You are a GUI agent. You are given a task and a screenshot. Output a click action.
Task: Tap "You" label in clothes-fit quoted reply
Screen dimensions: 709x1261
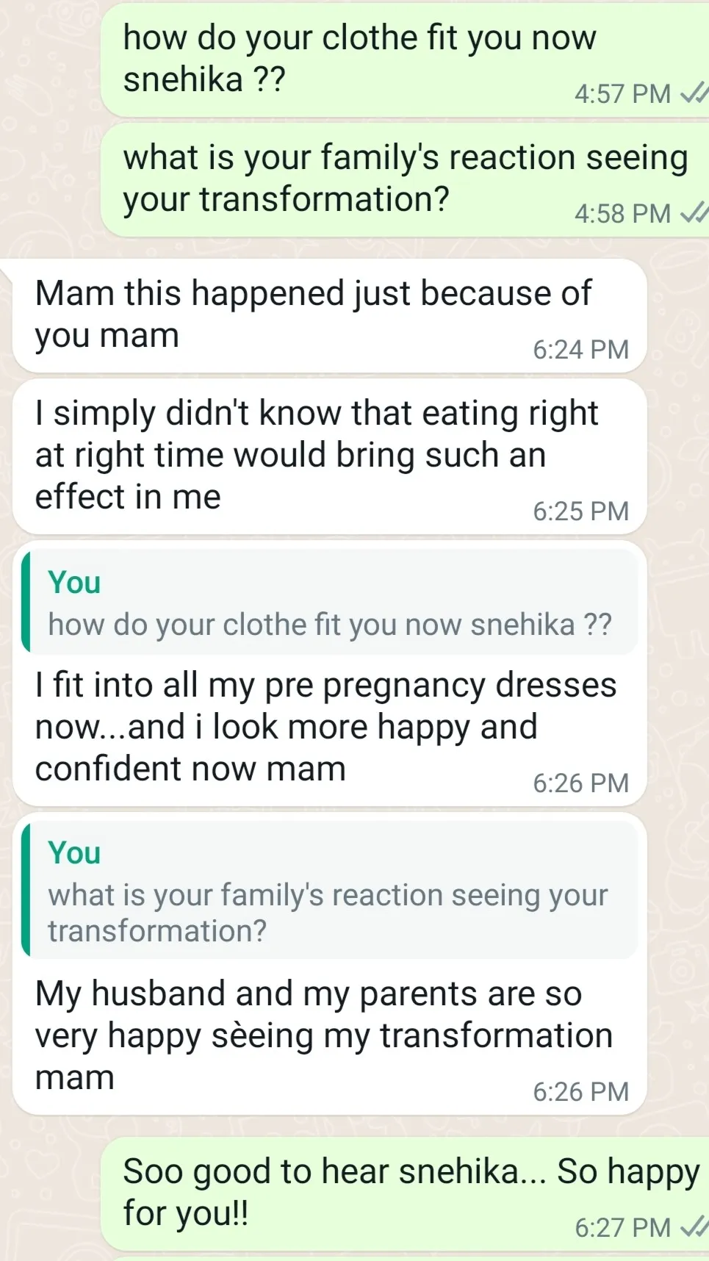pyautogui.click(x=74, y=583)
